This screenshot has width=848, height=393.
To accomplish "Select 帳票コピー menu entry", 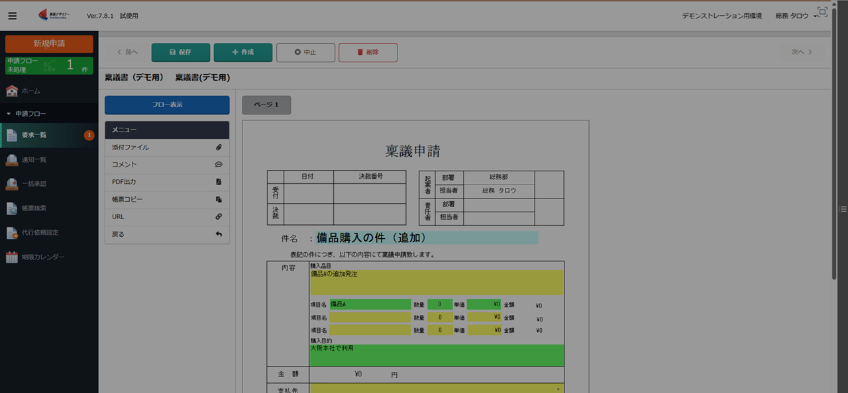I will pos(167,199).
